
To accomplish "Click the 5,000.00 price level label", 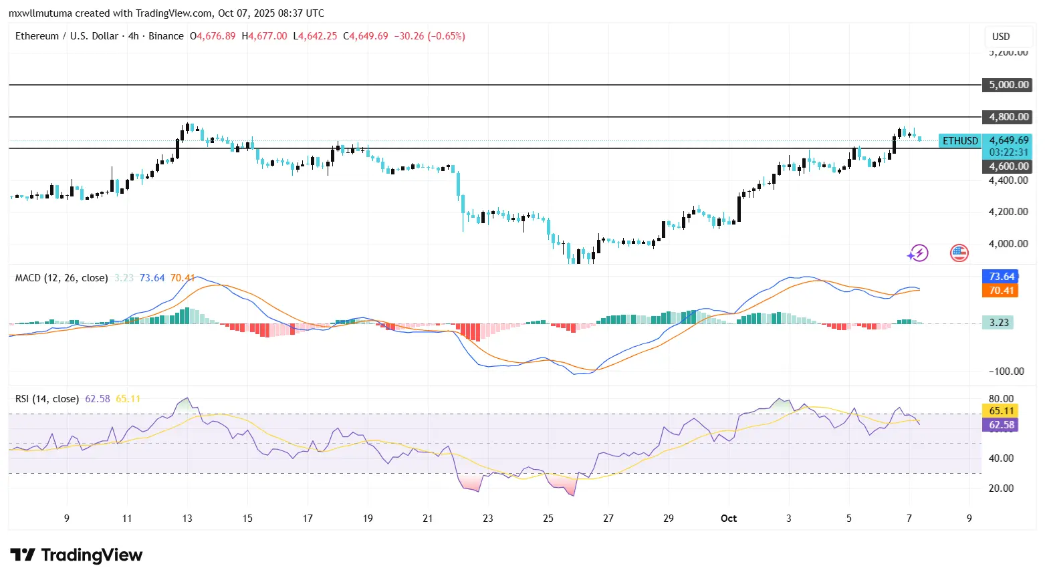I will pos(1007,85).
